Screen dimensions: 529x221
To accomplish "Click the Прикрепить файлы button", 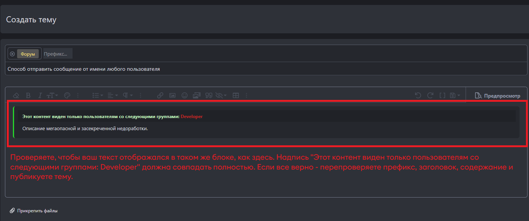I will pos(35,210).
